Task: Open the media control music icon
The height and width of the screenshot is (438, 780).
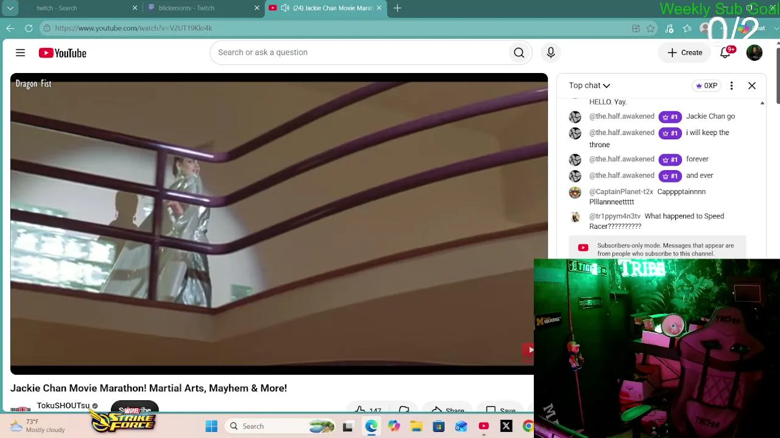Action: click(x=669, y=28)
